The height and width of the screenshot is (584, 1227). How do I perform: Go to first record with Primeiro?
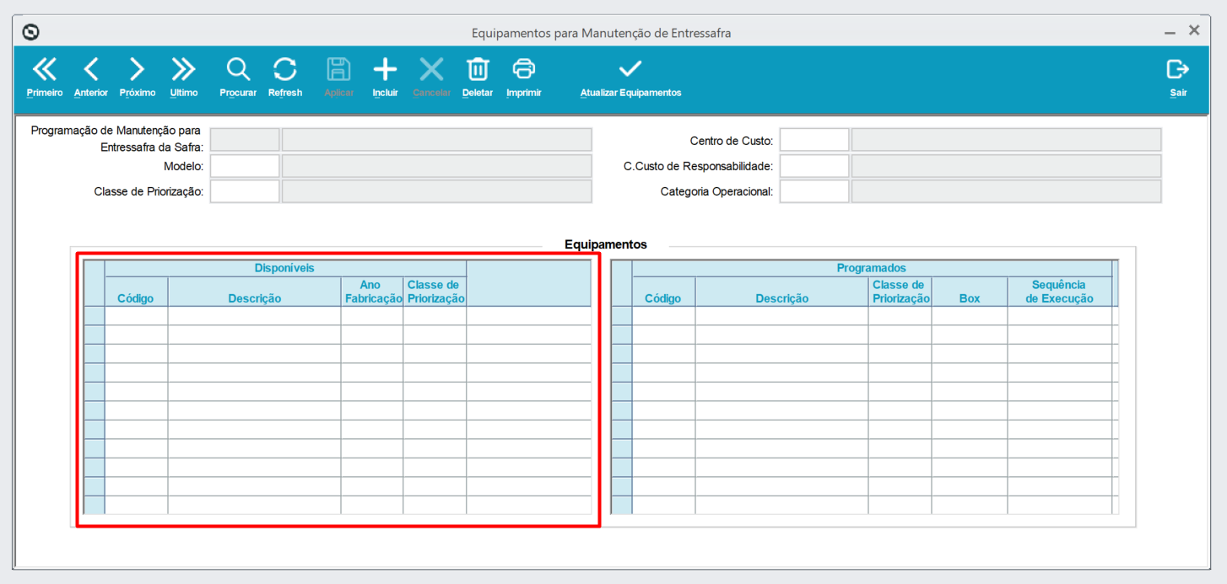[x=45, y=78]
